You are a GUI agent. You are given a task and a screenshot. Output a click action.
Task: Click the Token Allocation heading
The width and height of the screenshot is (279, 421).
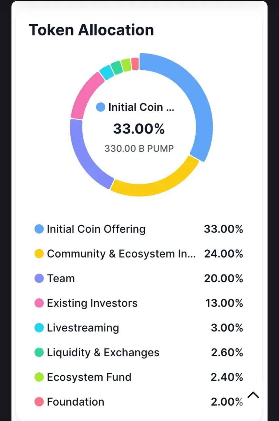pyautogui.click(x=91, y=30)
